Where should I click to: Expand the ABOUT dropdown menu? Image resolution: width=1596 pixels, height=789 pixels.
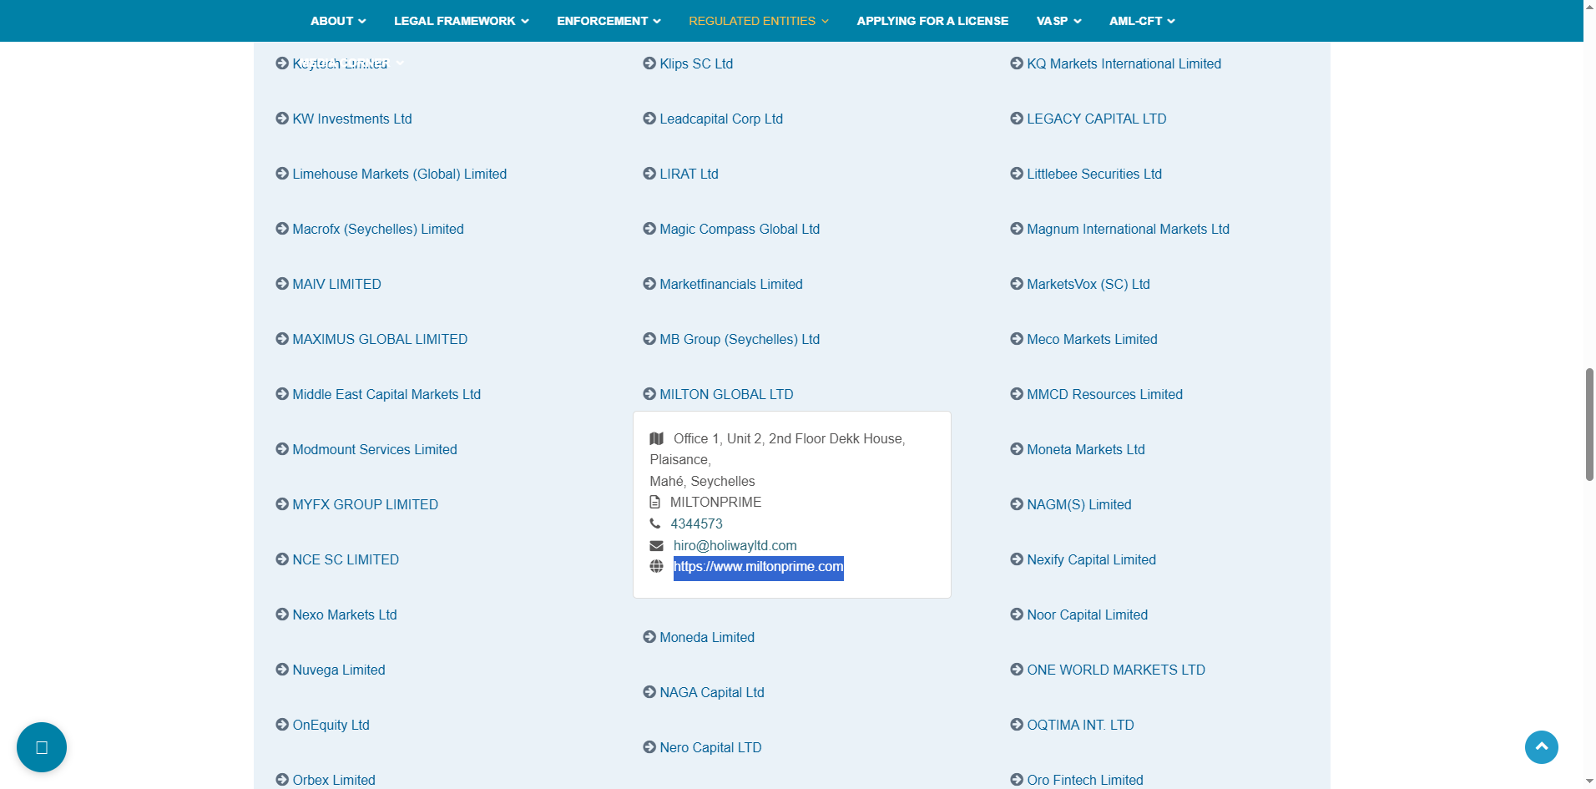click(x=338, y=21)
